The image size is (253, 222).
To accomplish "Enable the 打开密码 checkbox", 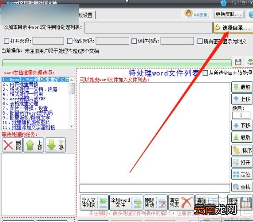I will click(7, 41).
